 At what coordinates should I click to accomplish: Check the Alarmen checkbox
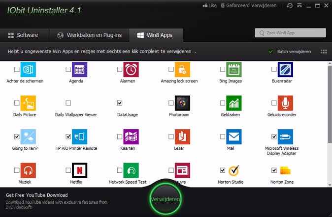click(120, 69)
